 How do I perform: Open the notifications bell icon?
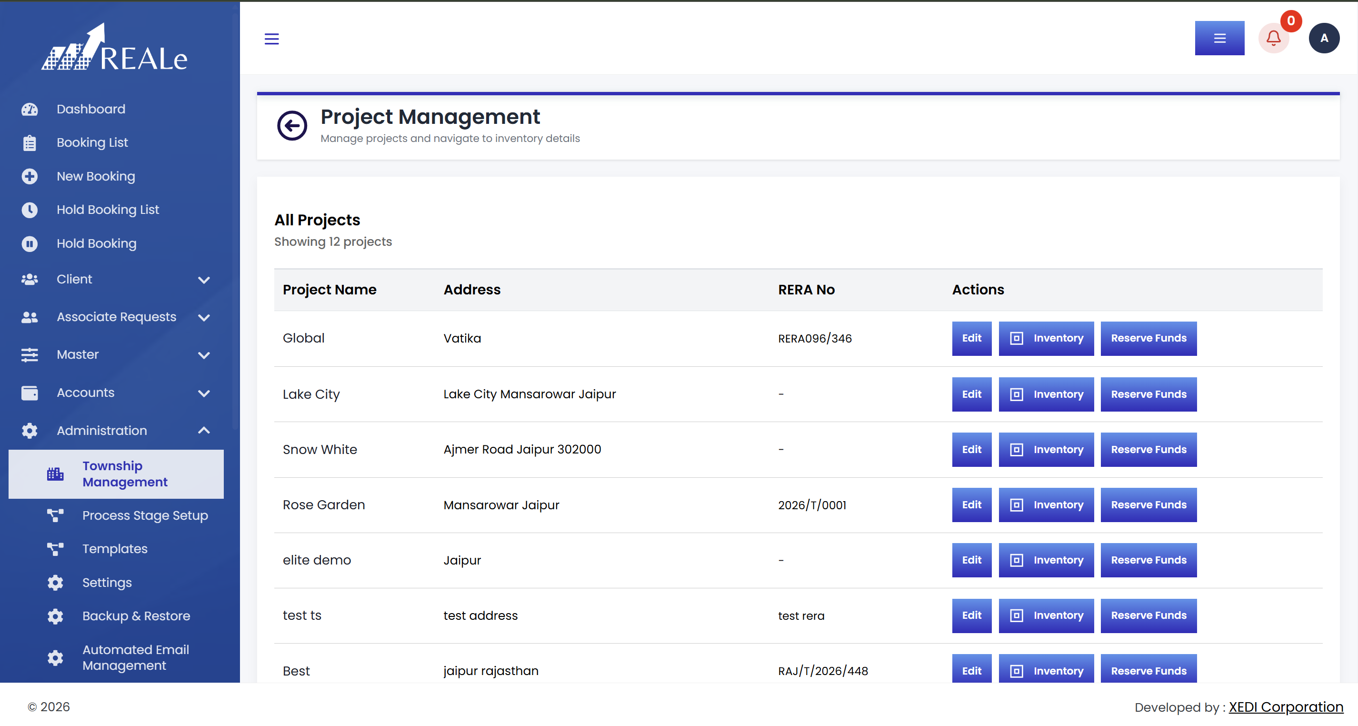point(1274,38)
